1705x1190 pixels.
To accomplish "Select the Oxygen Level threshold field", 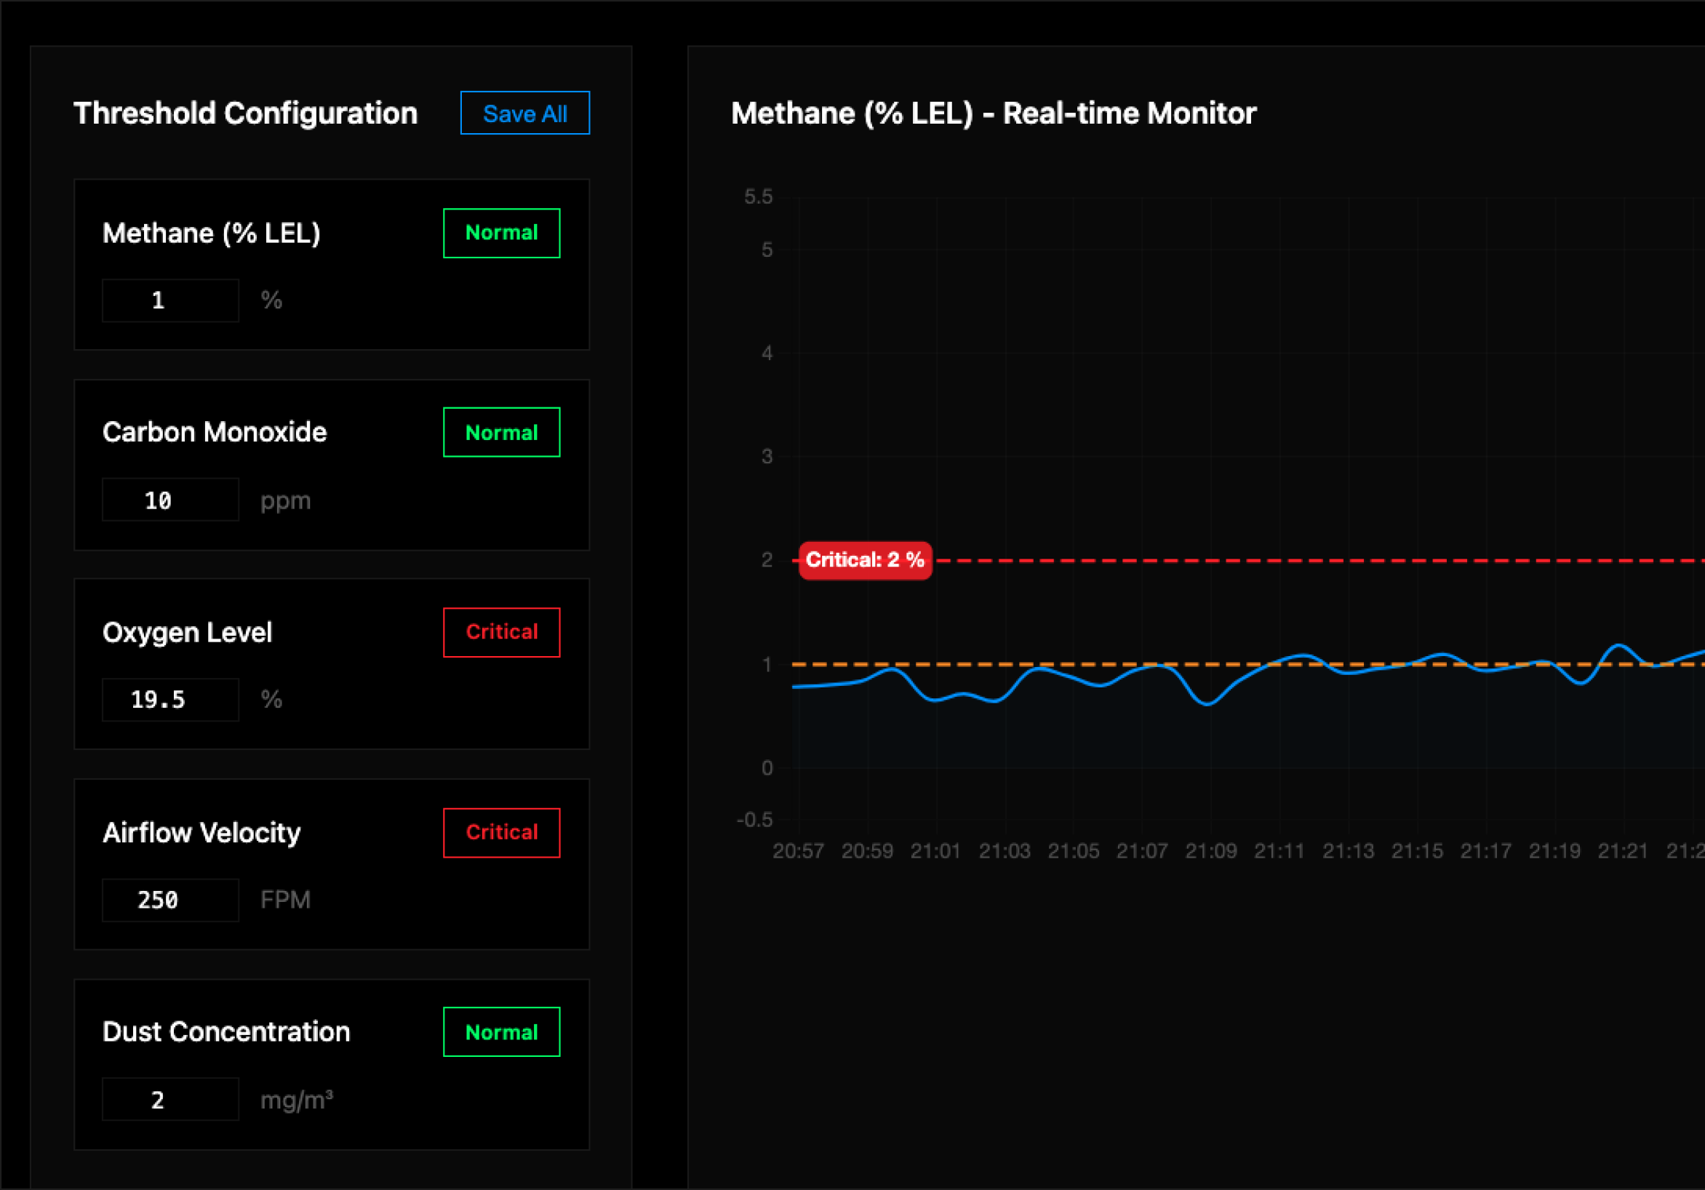I will pos(169,698).
